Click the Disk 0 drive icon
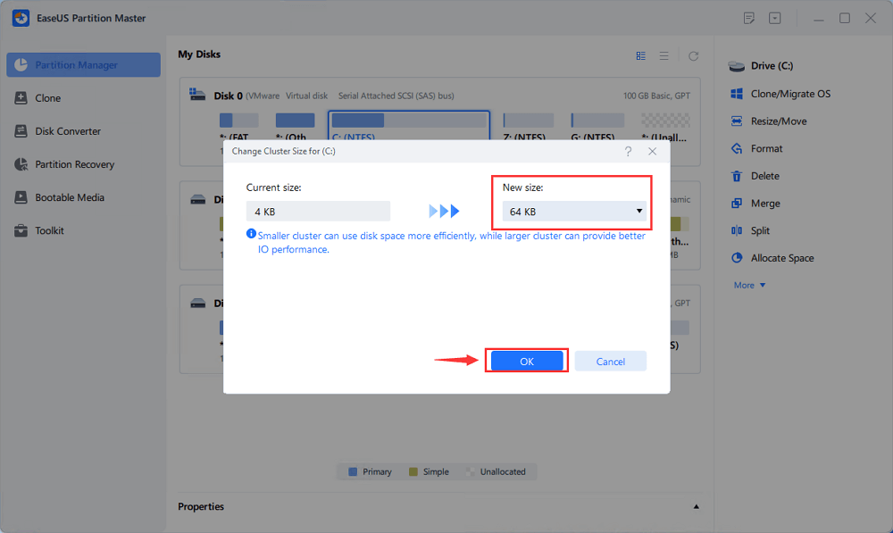This screenshot has height=533, width=893. pyautogui.click(x=197, y=95)
